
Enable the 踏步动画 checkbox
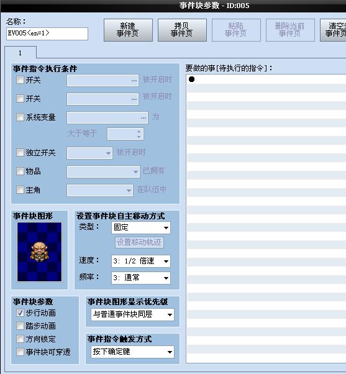click(x=20, y=326)
